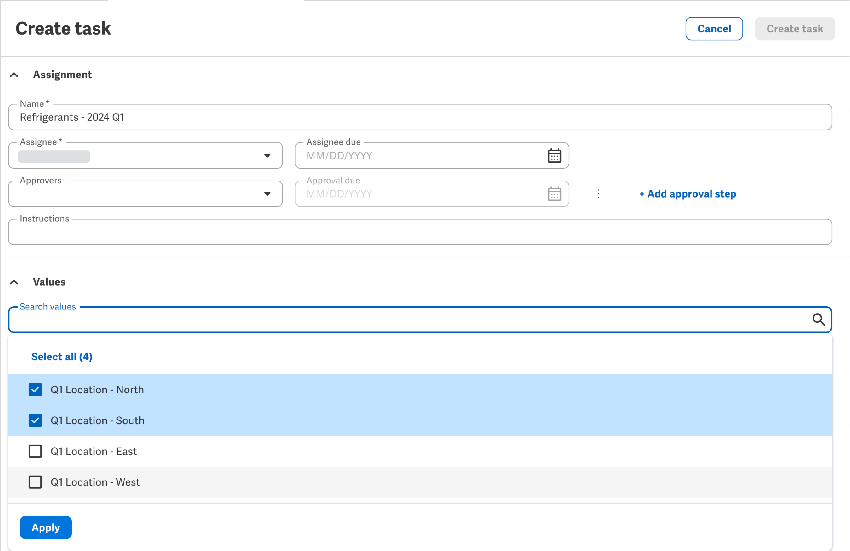850x551 pixels.
Task: Click the Cancel button
Action: [714, 29]
